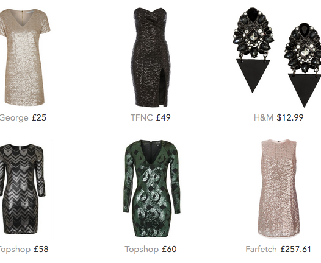Select the £49 price label
This screenshot has width=321, height=263.
pos(164,117)
